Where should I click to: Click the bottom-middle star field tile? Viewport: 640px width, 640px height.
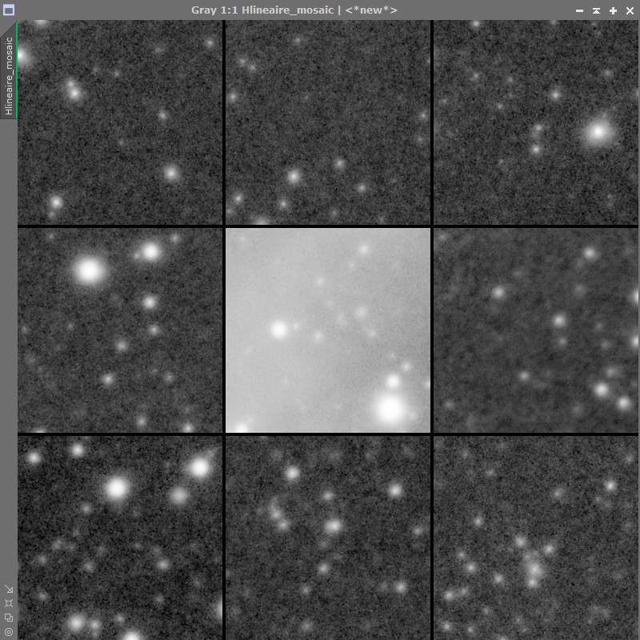(328, 538)
